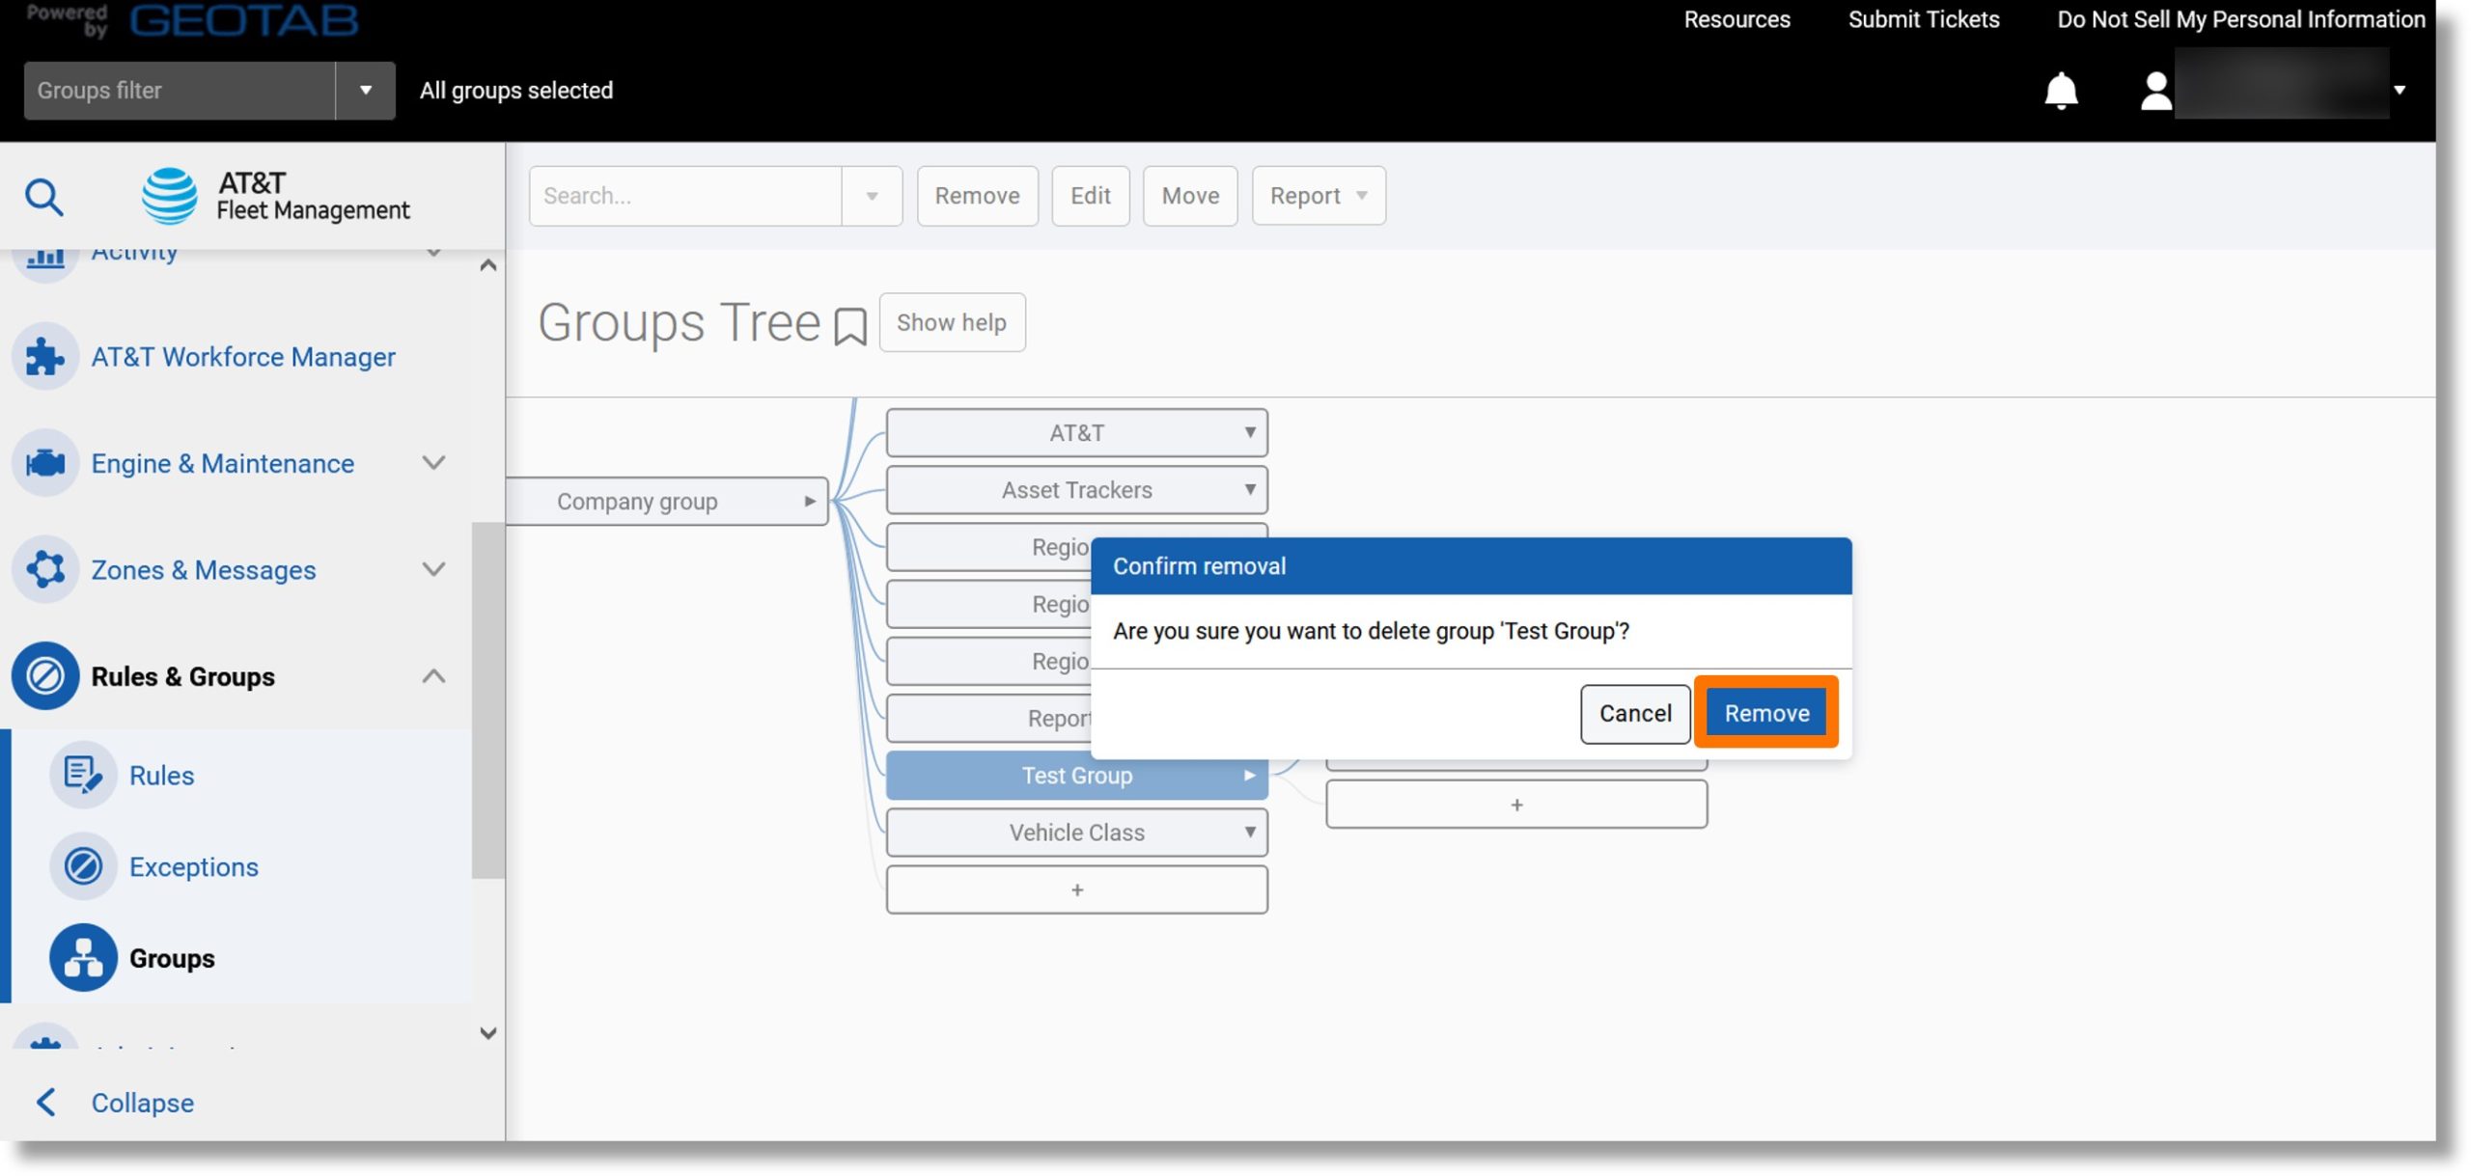Image resolution: width=2471 pixels, height=1176 pixels.
Task: Select the AT&T tree node
Action: (1076, 432)
